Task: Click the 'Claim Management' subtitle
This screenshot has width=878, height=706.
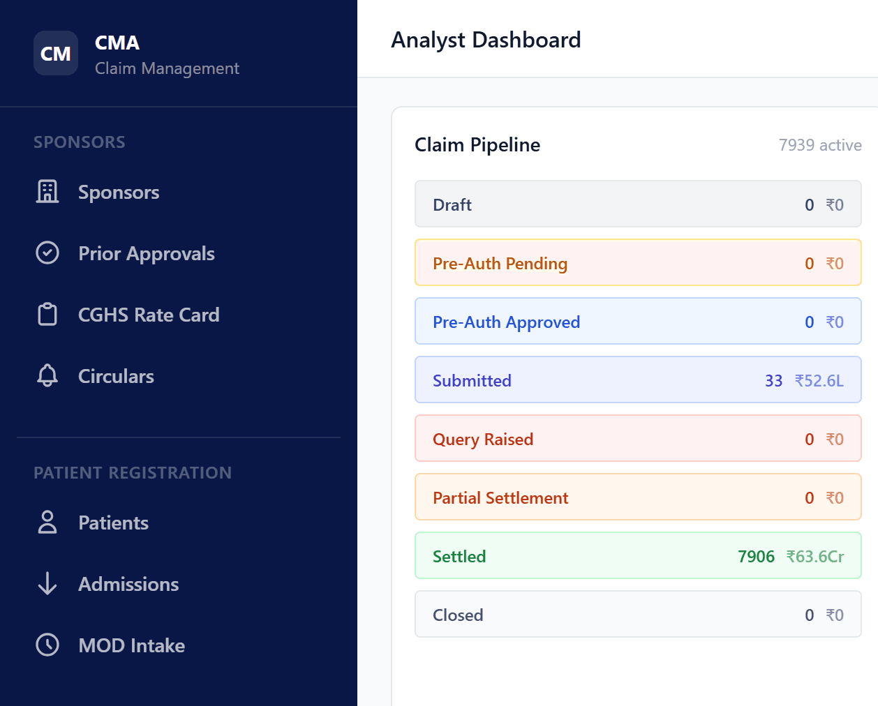Action: pyautogui.click(x=167, y=68)
